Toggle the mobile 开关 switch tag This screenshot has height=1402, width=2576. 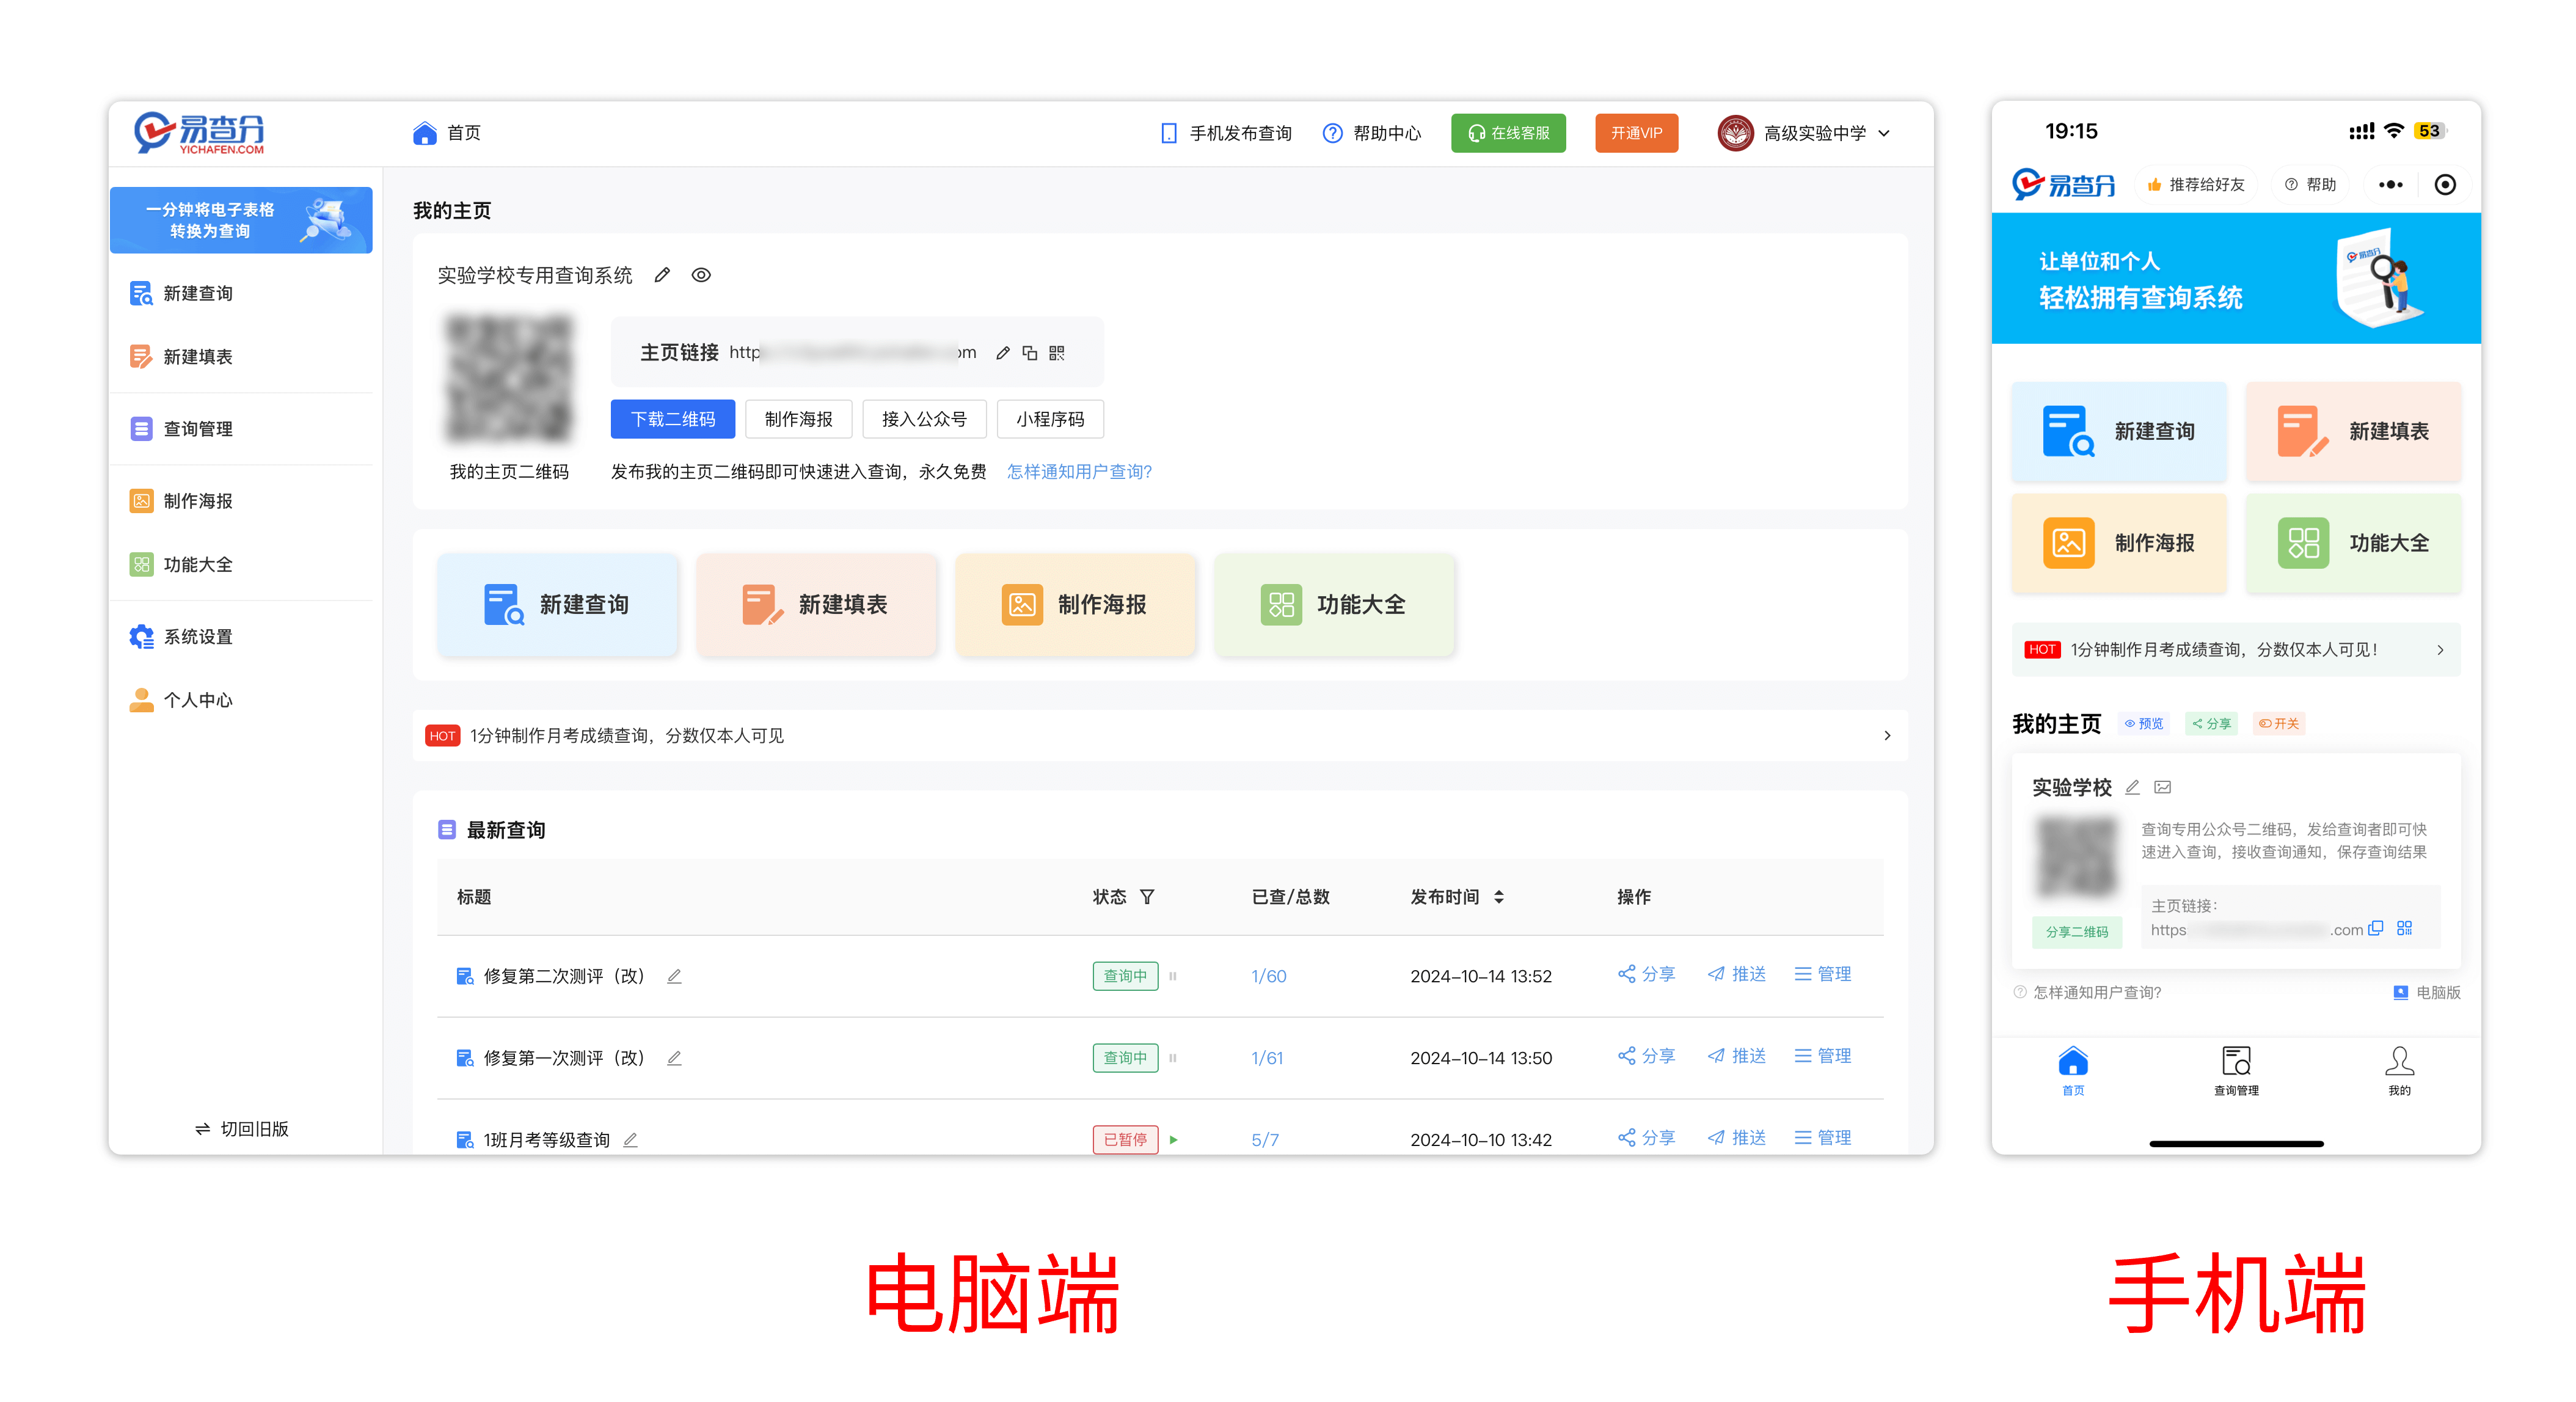[x=2279, y=724]
